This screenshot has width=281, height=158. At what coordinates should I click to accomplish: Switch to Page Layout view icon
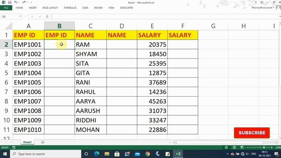coord(234,147)
